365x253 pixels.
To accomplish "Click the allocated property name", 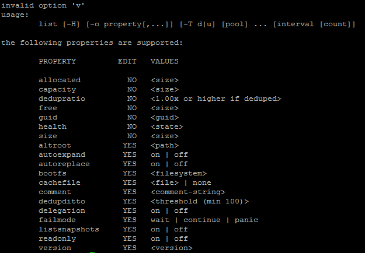I will 60,80.
